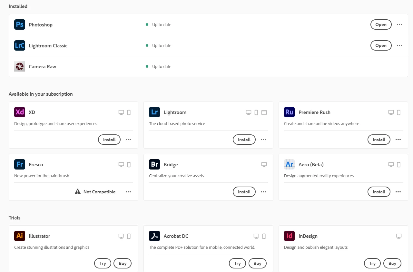Install Lightroom cloud-based photo service
413x272 pixels.
point(244,140)
